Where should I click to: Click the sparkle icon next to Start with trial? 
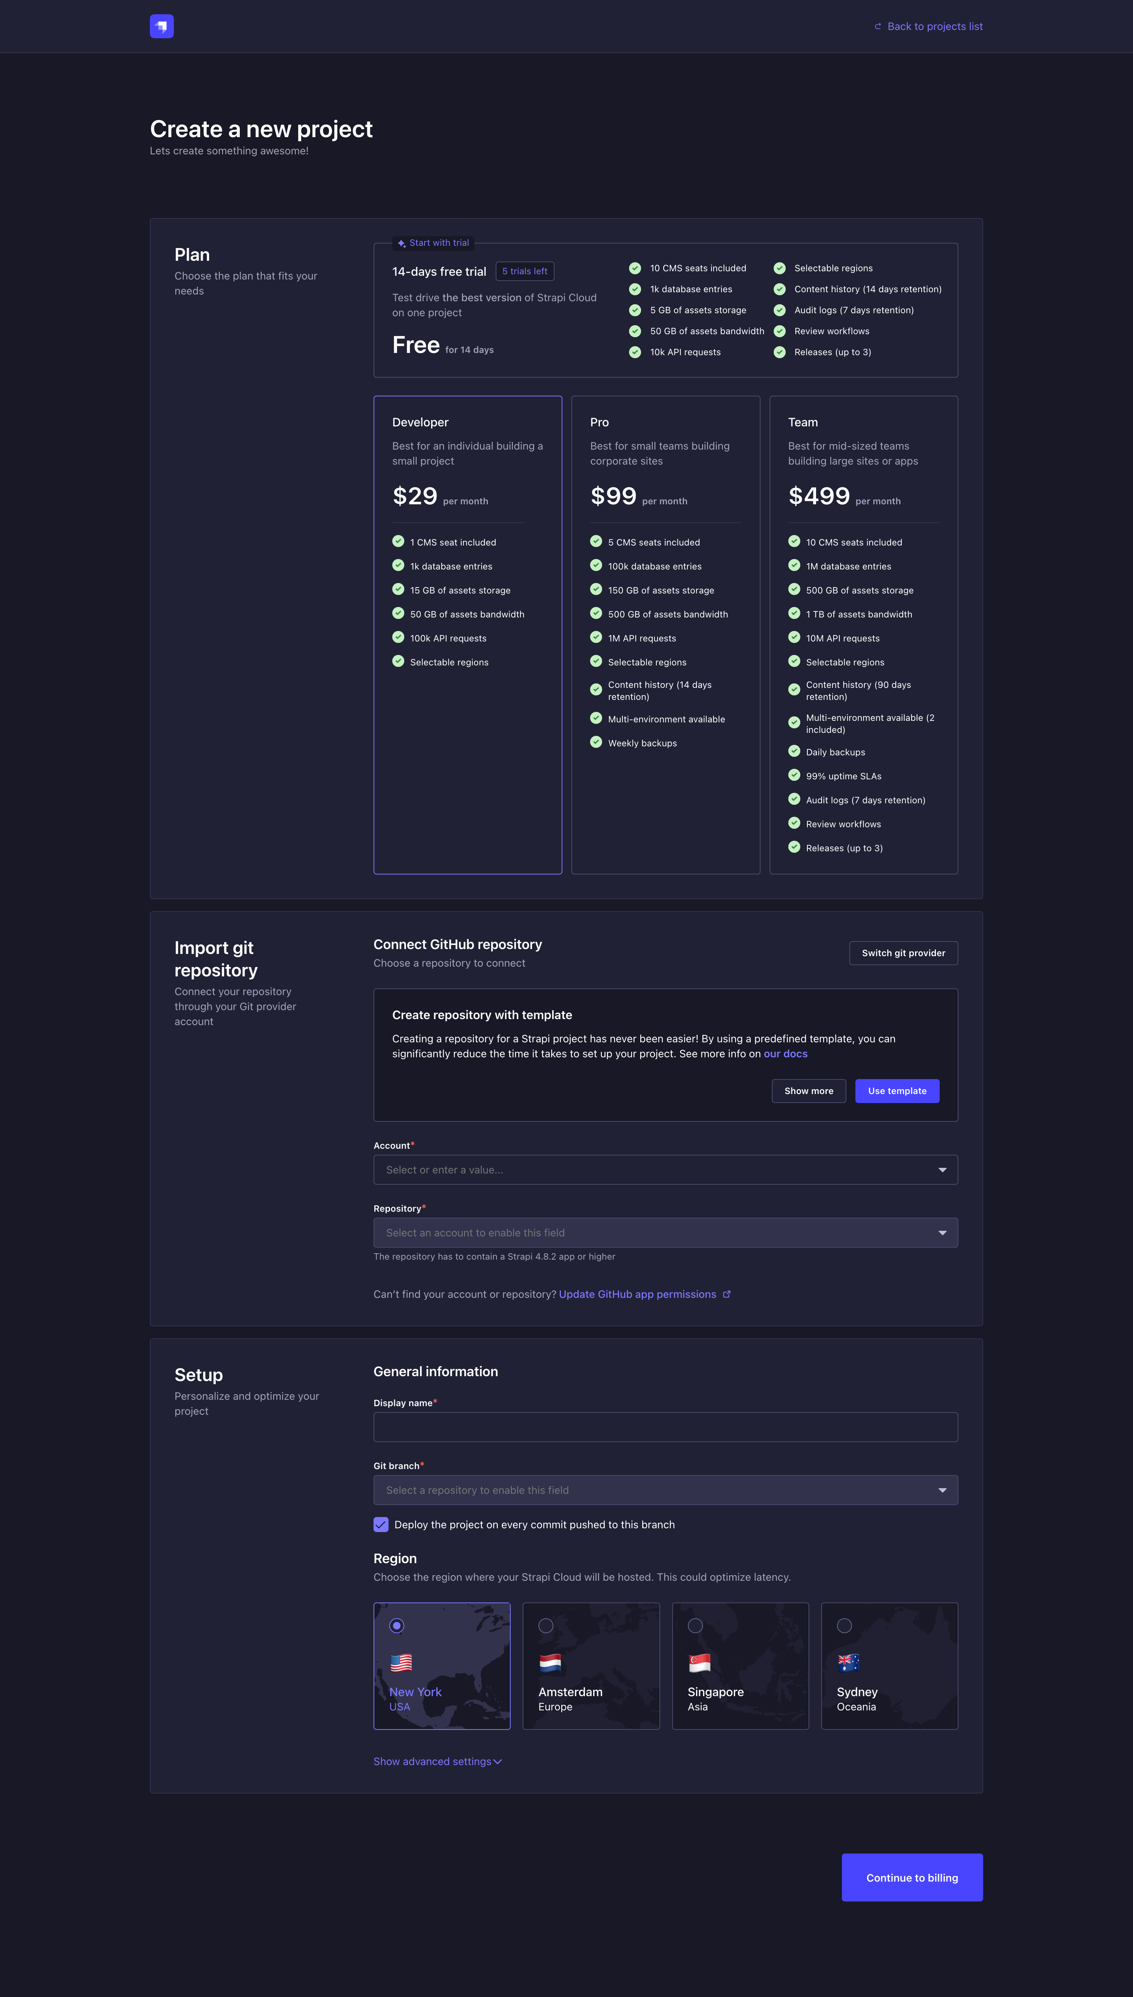click(x=402, y=244)
